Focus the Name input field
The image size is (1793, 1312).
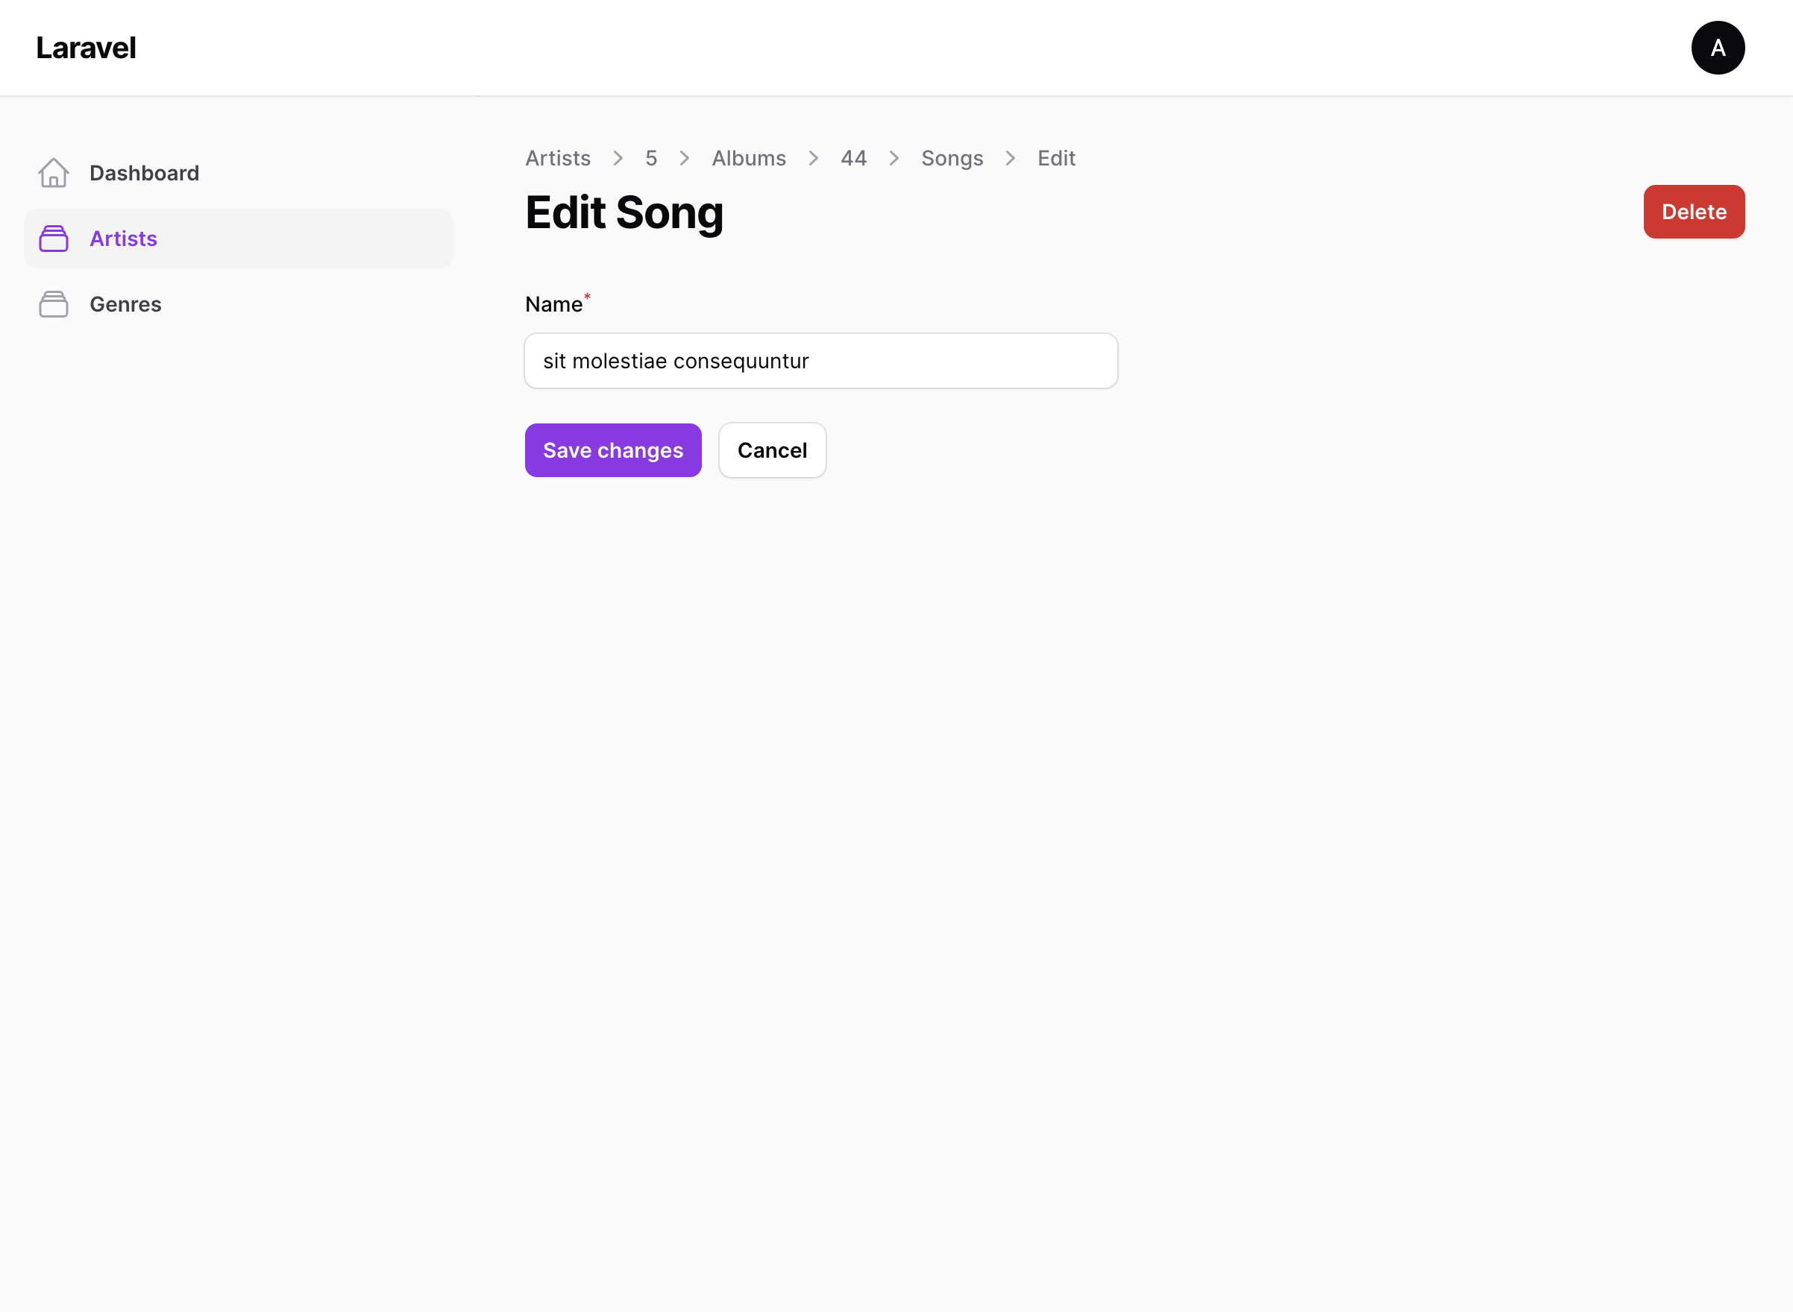click(x=820, y=362)
